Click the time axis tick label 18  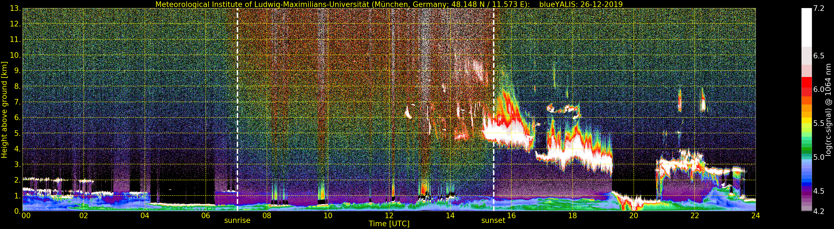click(572, 215)
